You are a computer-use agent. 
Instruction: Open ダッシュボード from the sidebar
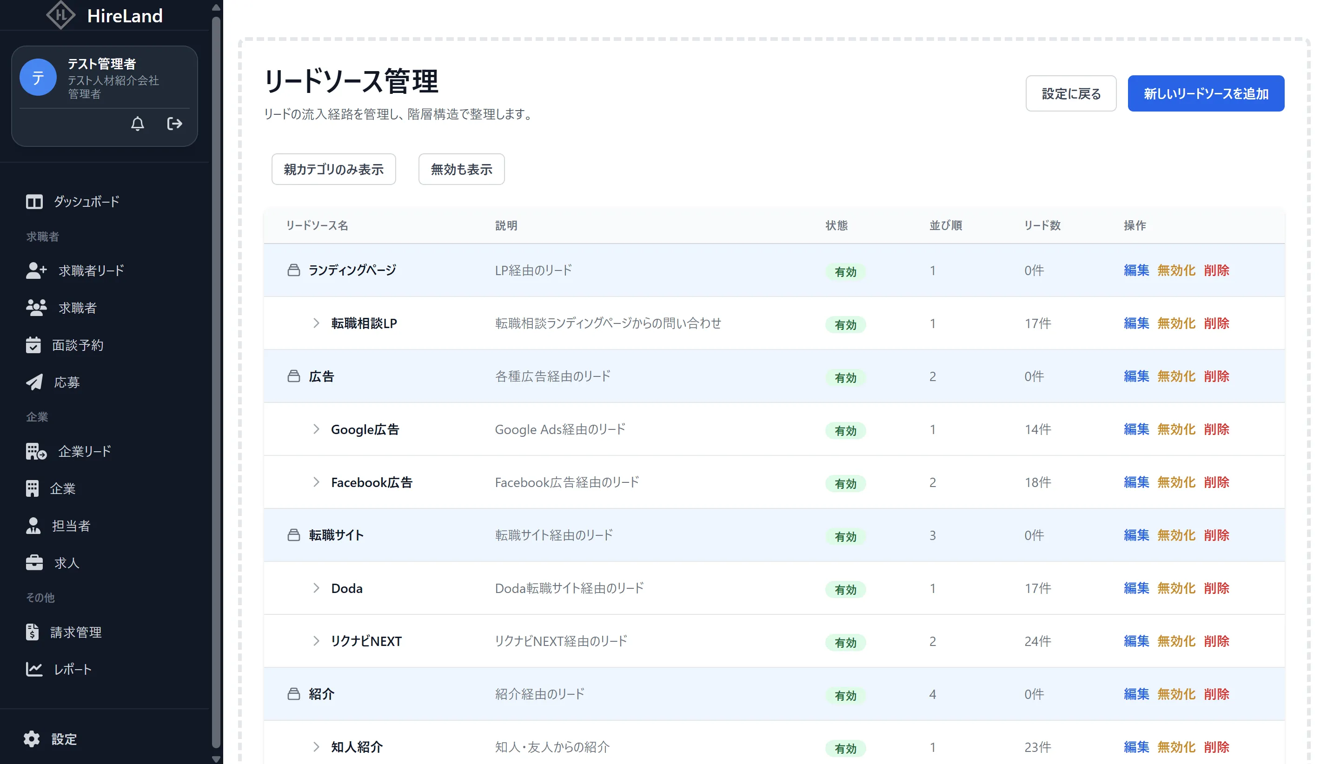73,202
